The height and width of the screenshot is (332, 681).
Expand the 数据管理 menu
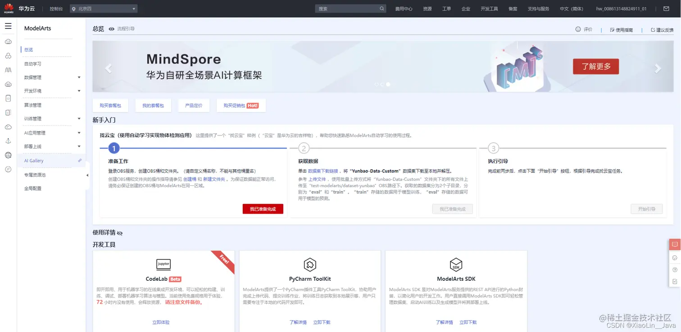click(x=79, y=77)
